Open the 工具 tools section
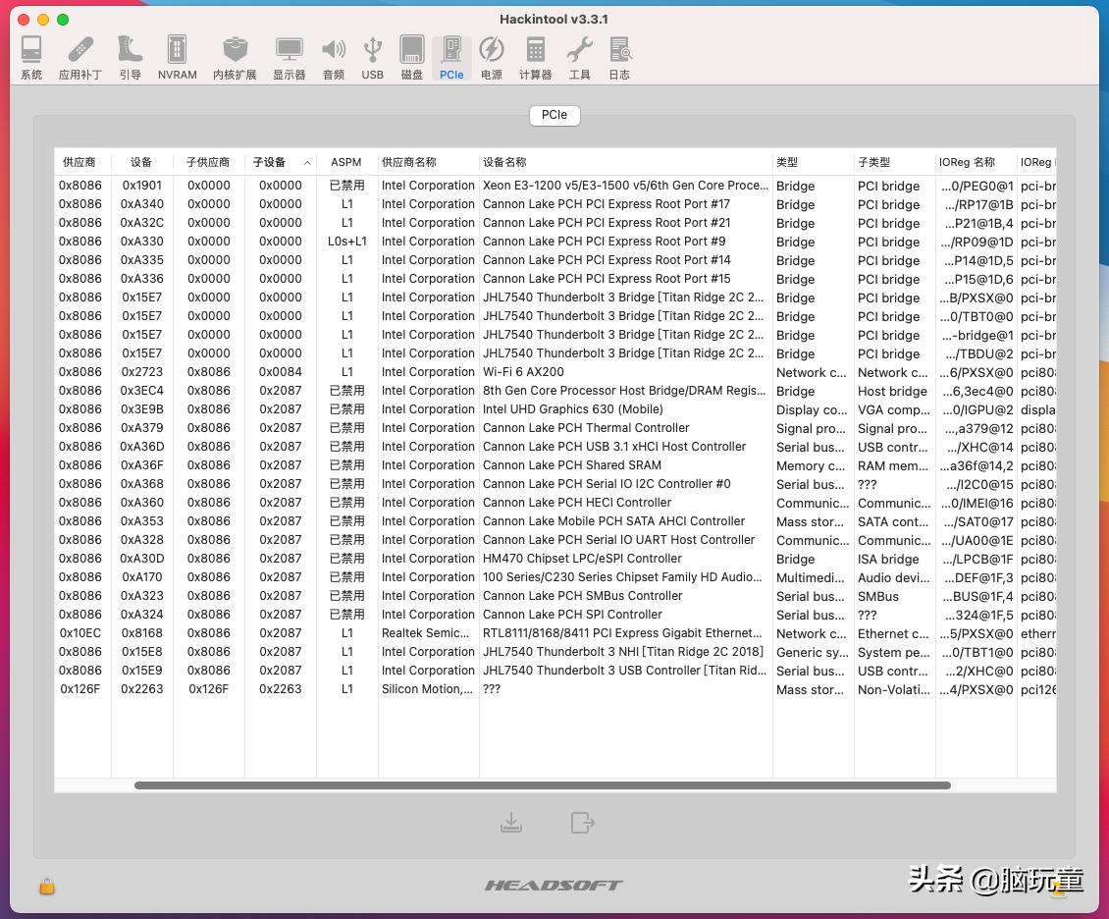The height and width of the screenshot is (919, 1109). [580, 57]
